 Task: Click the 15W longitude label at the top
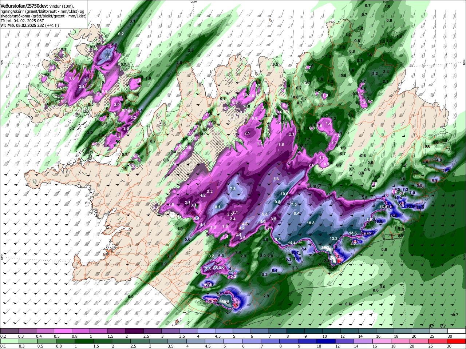(x=386, y=1)
